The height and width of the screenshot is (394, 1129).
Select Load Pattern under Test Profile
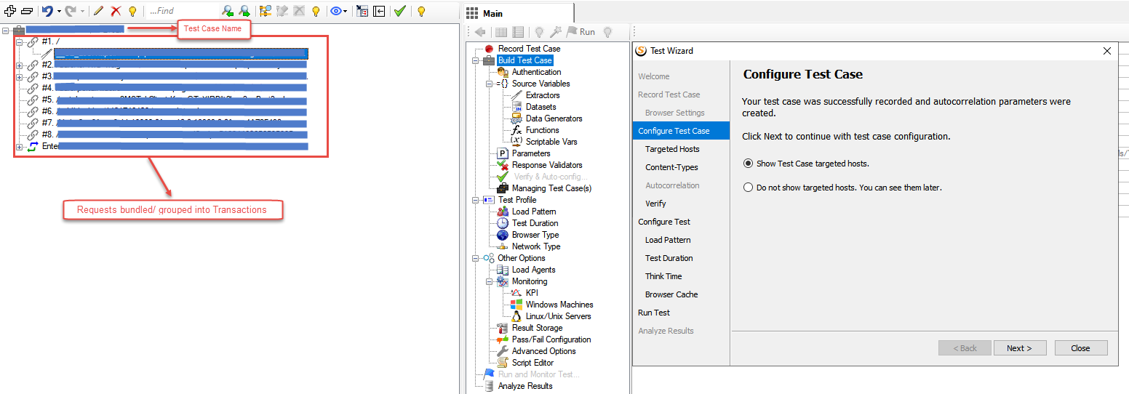pos(534,212)
